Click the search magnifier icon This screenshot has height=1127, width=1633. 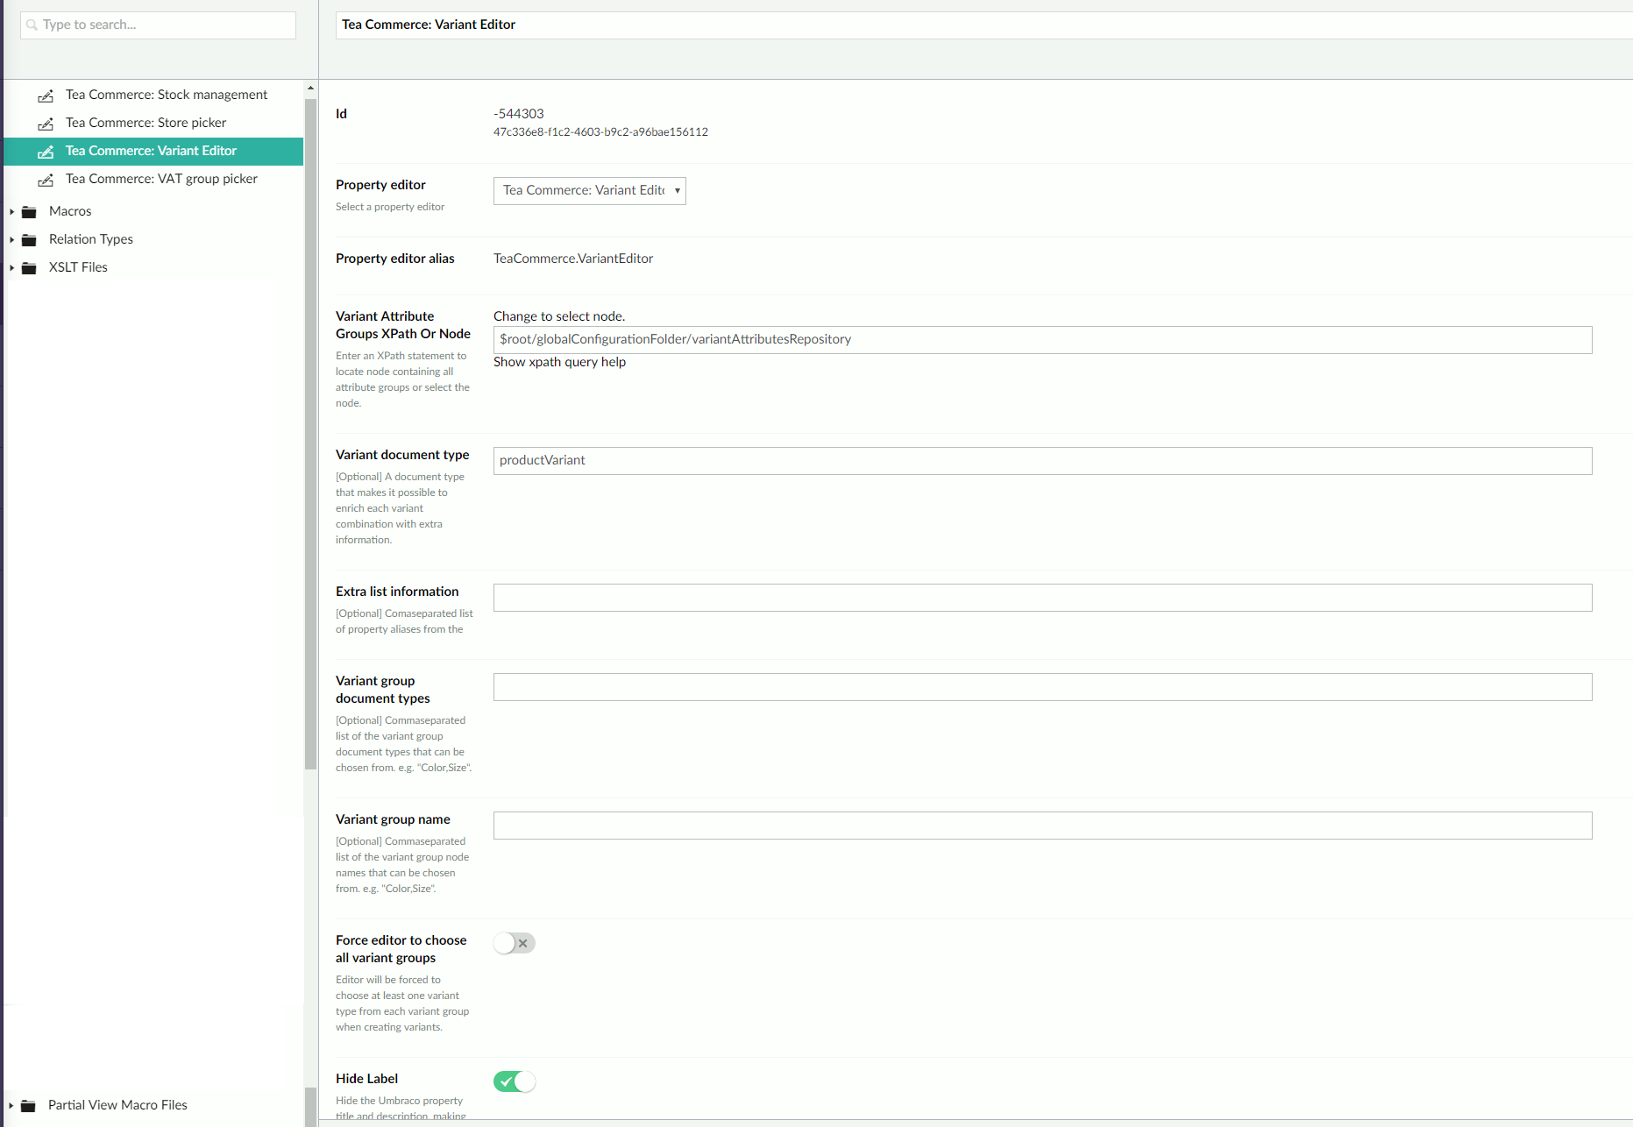(x=32, y=25)
